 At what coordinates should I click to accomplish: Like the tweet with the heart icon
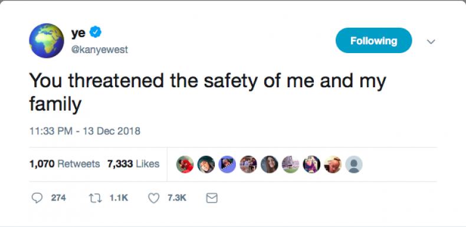click(x=153, y=198)
